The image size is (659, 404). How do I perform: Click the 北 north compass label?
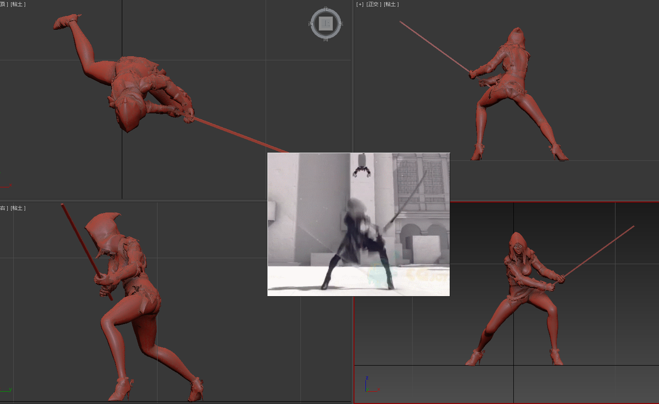click(326, 9)
